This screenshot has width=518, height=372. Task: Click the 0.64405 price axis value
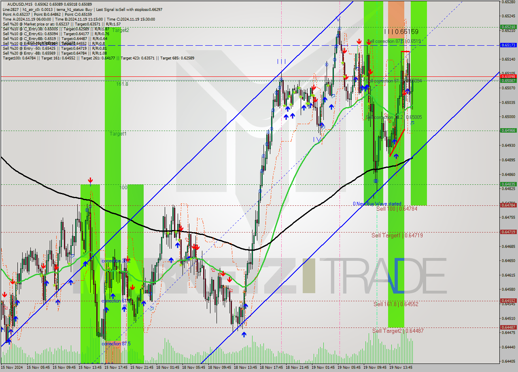[x=508, y=361]
